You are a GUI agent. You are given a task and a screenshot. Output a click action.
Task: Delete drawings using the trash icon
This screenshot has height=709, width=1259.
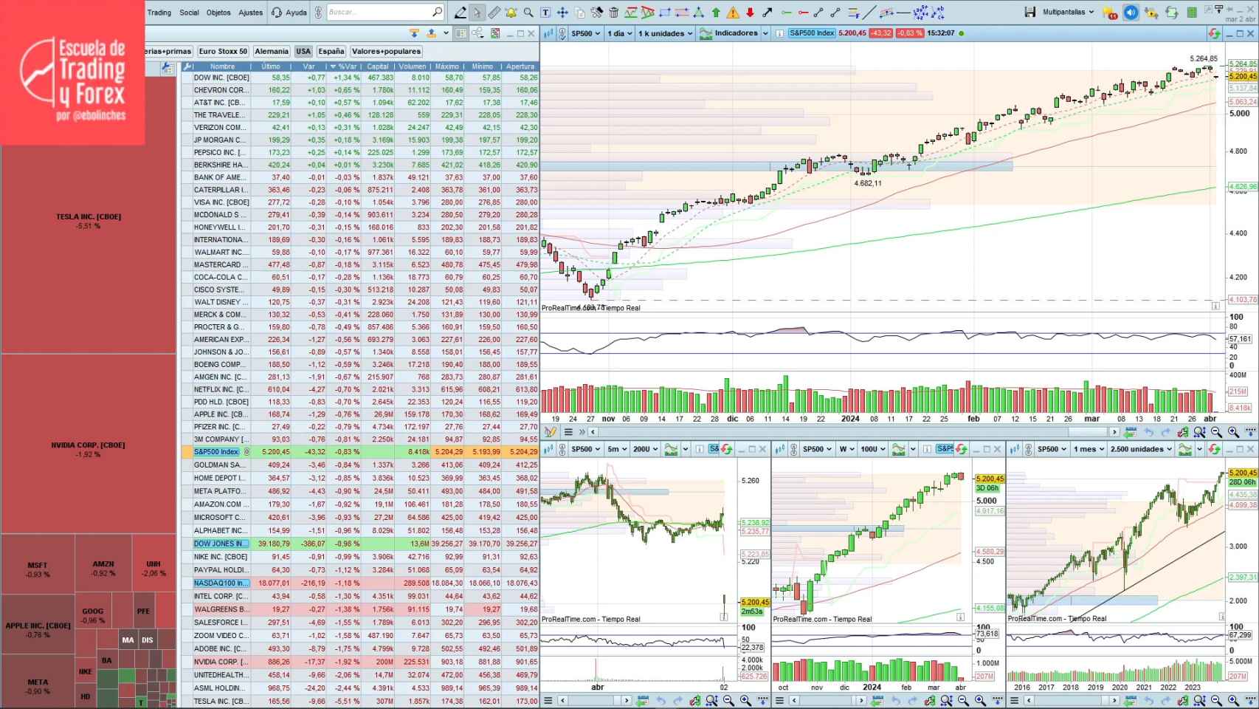613,13
